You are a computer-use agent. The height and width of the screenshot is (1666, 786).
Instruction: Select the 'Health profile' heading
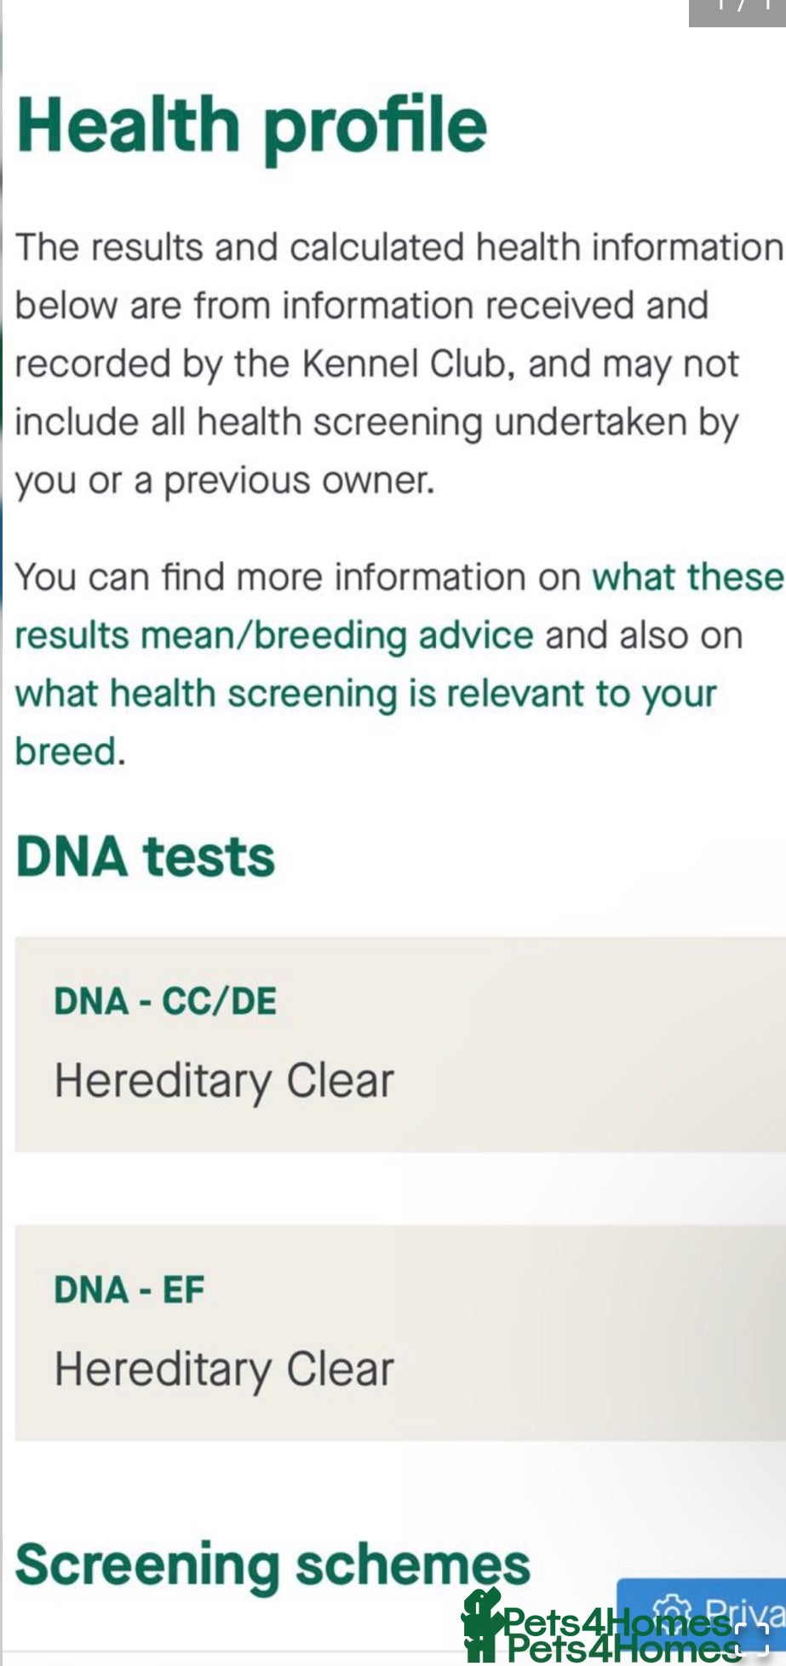[x=252, y=126]
